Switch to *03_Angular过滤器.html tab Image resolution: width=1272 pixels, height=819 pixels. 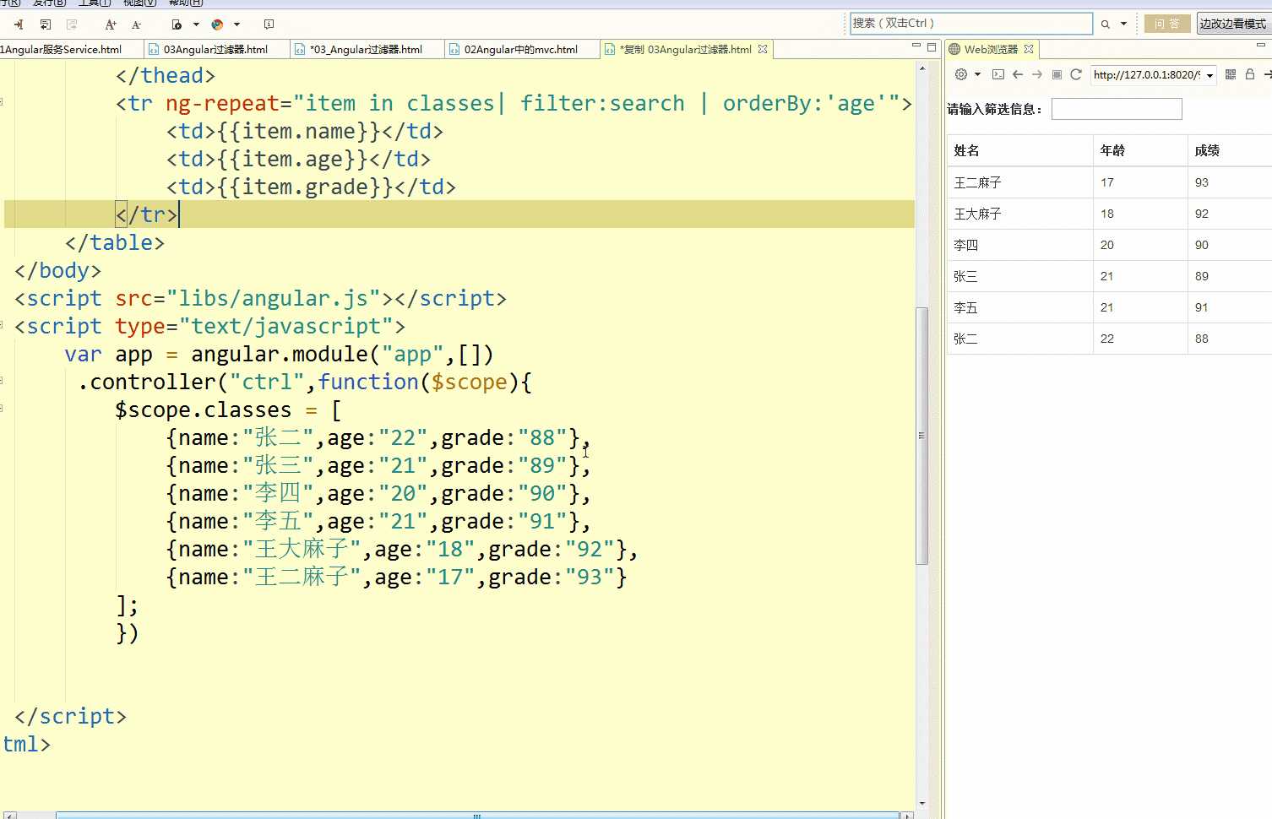coord(366,50)
